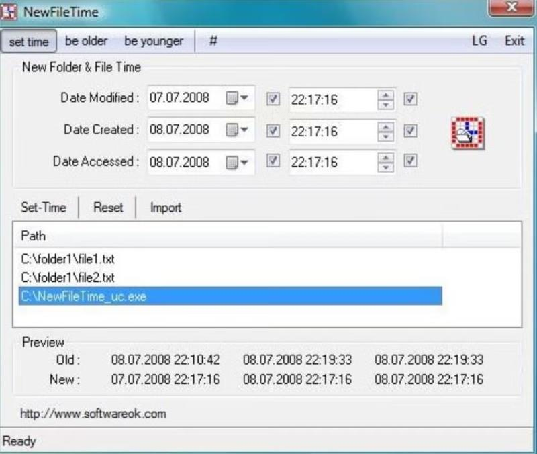This screenshot has height=454, width=537.
Task: Open the softwareok.com link
Action: (x=93, y=414)
